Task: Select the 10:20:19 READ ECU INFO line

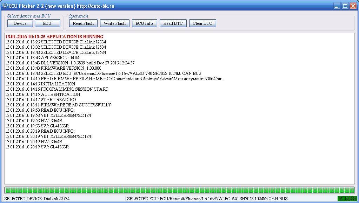Action: pyautogui.click(x=40, y=131)
